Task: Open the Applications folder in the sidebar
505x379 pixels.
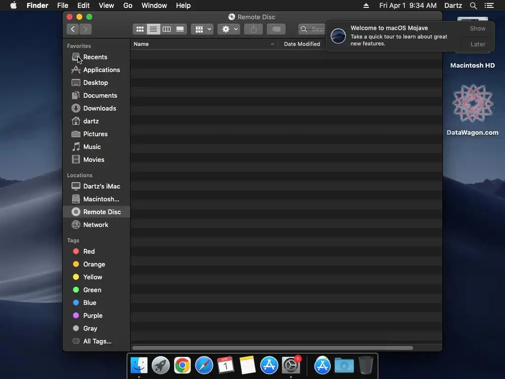Action: (x=97, y=70)
